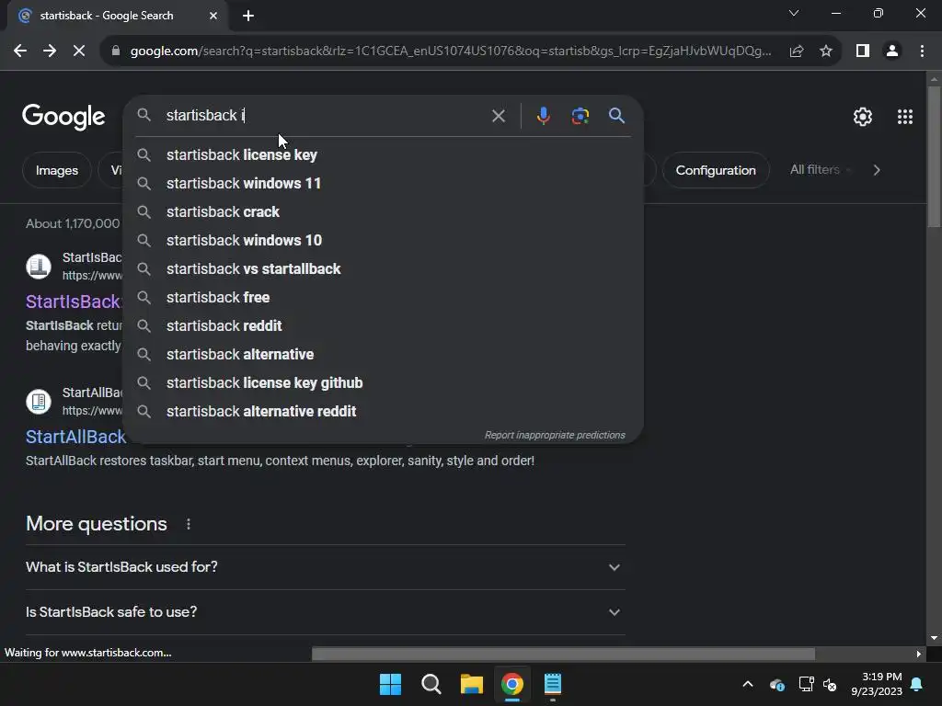Viewport: 942px width, 706px height.
Task: Click the StartAllBack result favicon
Action: tap(39, 401)
